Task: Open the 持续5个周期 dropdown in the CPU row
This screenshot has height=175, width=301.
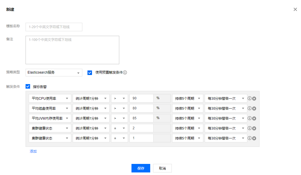Action: pyautogui.click(x=187, y=98)
